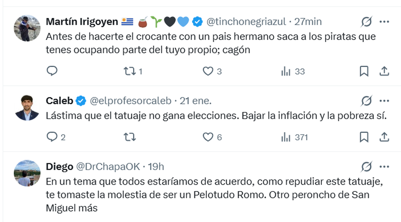
Task: Like Caleb's tweet
Action: click(x=208, y=137)
